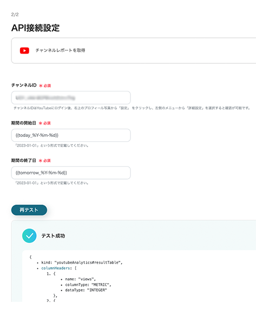Screen dimensions: 256x309
Task: Click the 2/2 step indicator
Action: click(x=15, y=15)
